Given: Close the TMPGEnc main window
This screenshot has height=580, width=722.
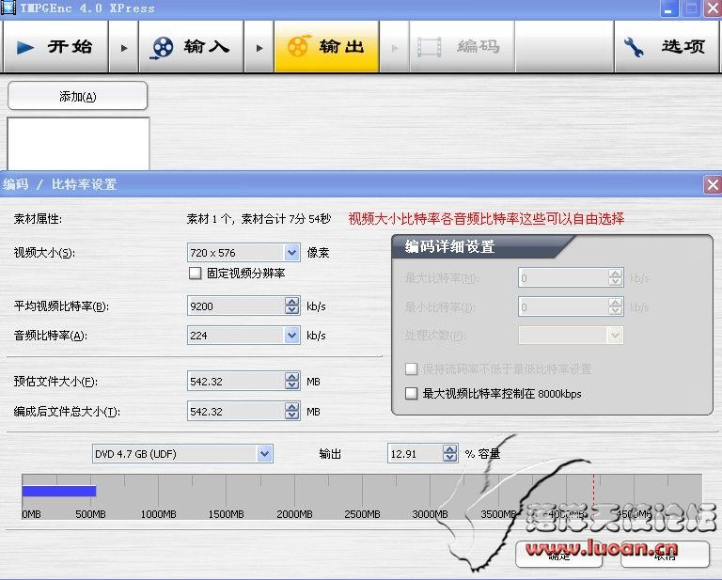Looking at the screenshot, I should [713, 8].
